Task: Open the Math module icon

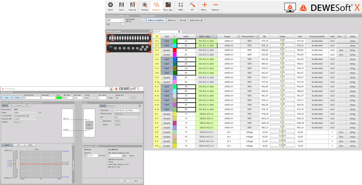Action: (181, 5)
